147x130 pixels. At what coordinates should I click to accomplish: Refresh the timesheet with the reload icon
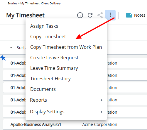pyautogui.click(x=90, y=15)
